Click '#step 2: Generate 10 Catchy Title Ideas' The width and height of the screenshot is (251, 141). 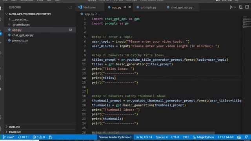pos(127,55)
